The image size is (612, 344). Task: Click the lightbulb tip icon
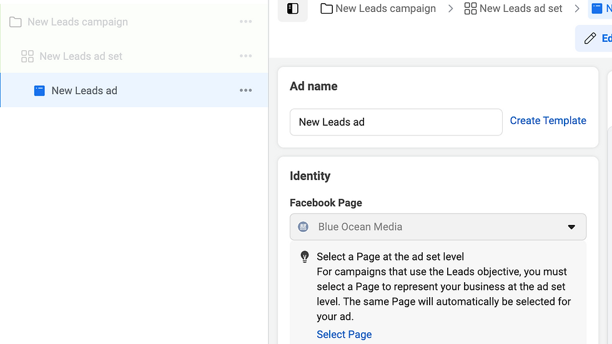point(305,257)
